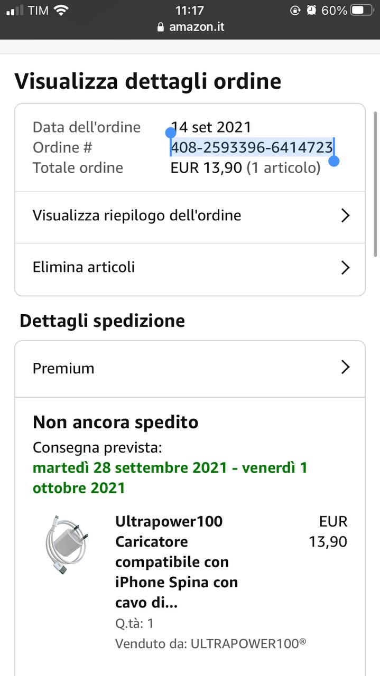Tap the battery icon in status bar

coord(362,10)
